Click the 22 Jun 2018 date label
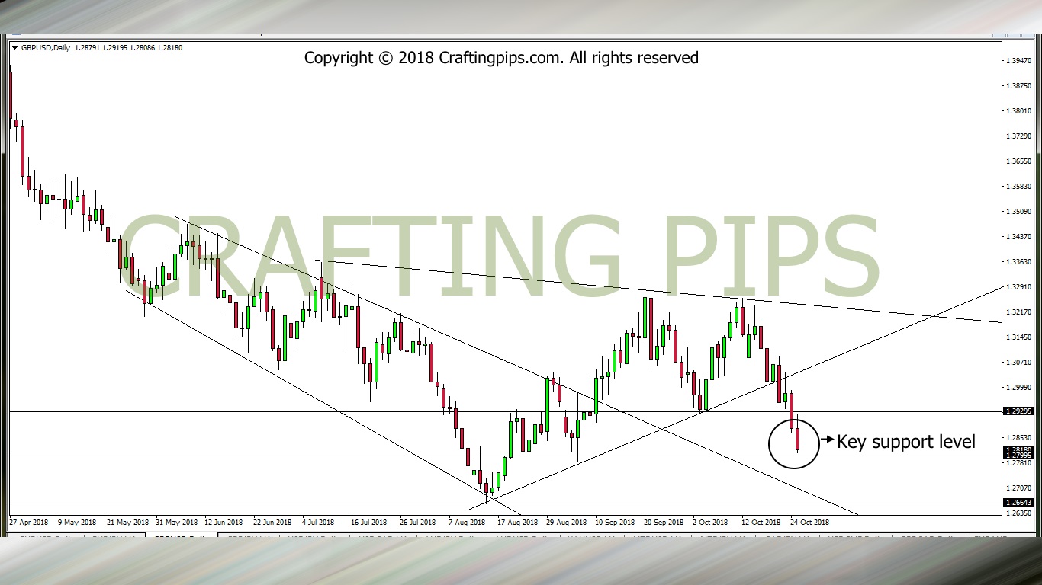The height and width of the screenshot is (585, 1042). coord(271,523)
